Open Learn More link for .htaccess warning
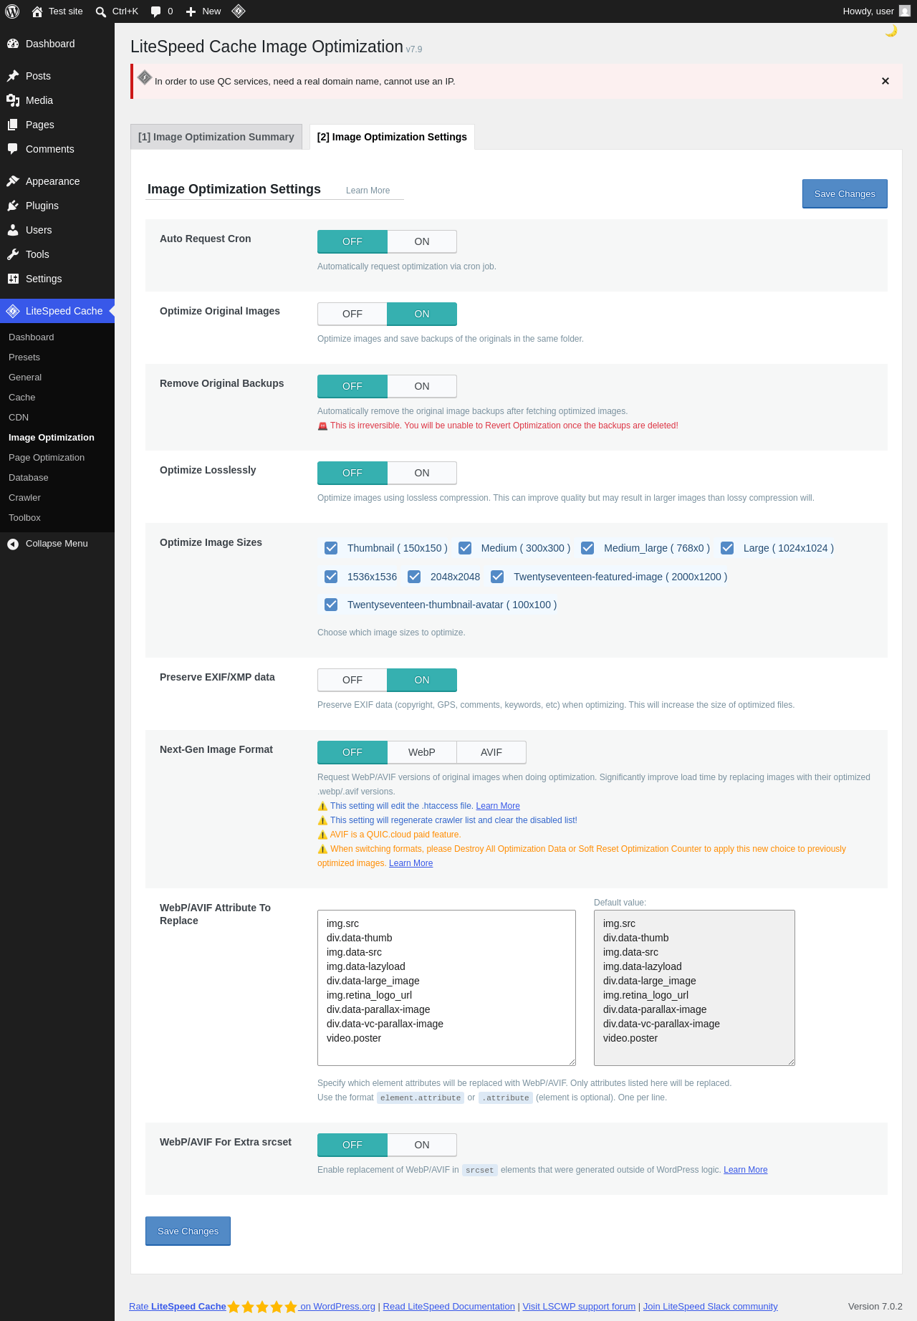Viewport: 917px width, 1321px height. point(498,806)
